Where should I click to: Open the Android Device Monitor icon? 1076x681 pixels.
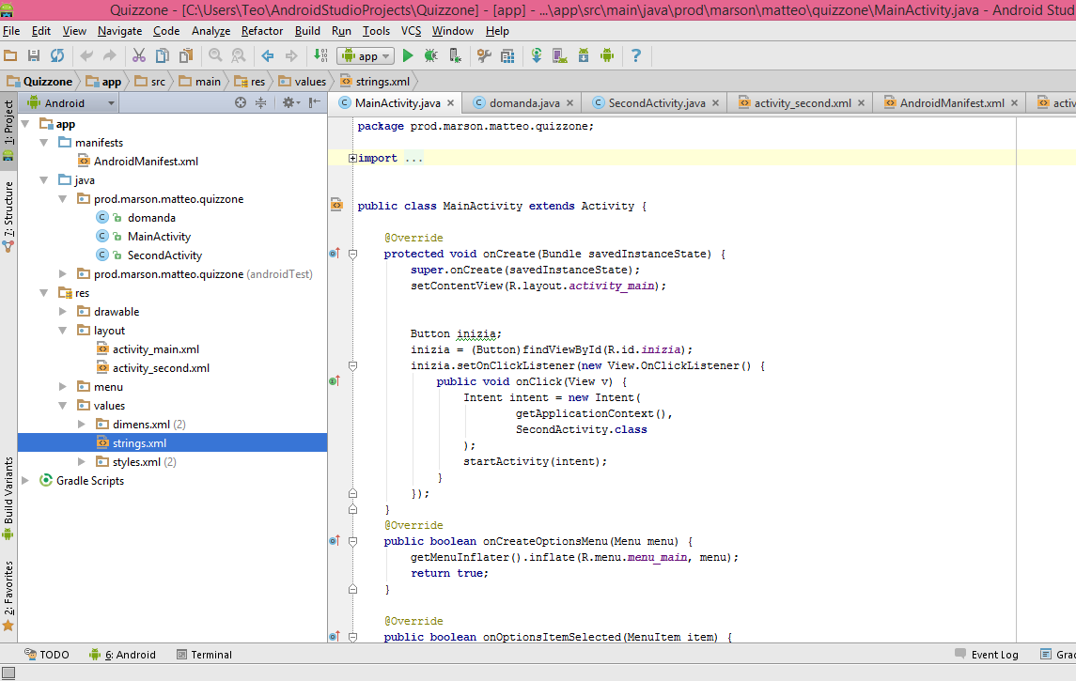(607, 55)
